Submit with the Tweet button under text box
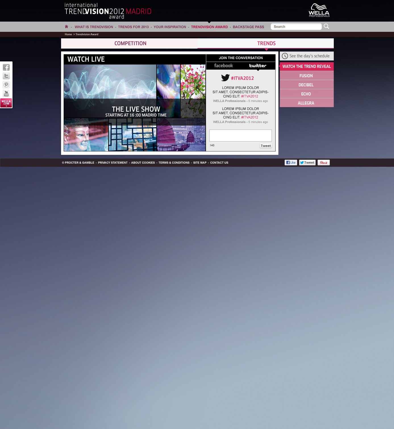 (x=266, y=146)
